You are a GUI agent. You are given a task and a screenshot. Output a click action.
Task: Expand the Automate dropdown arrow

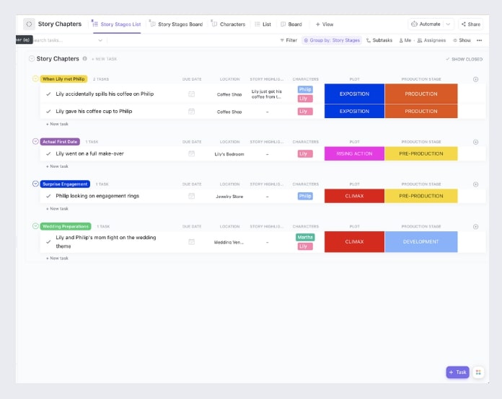(448, 24)
